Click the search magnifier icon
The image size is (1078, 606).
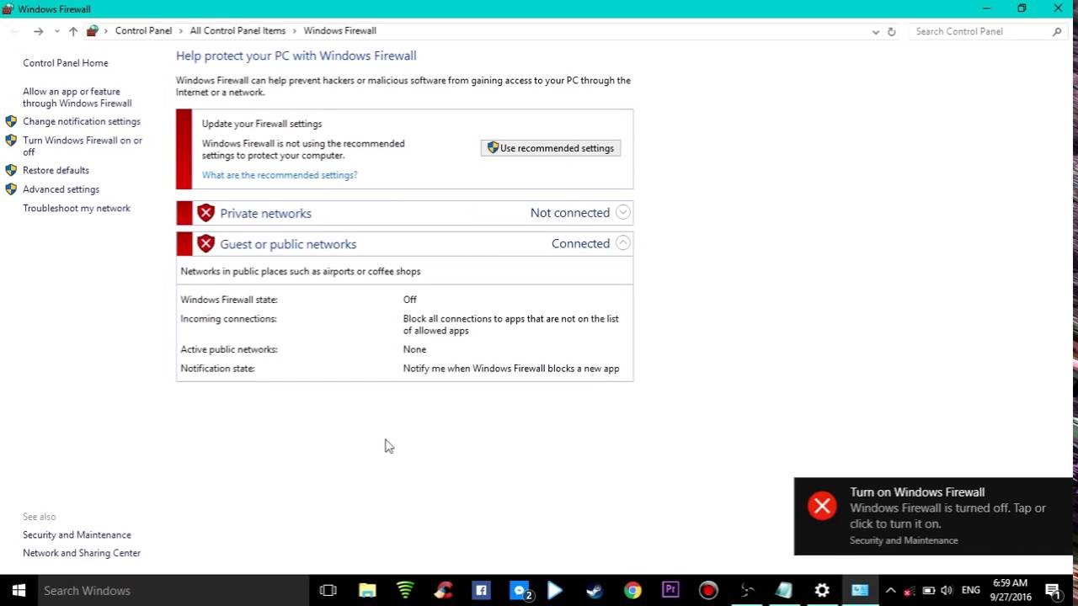point(1057,31)
